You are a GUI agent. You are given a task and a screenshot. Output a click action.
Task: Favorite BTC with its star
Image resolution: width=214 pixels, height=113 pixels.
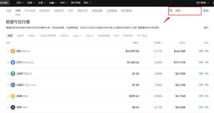[8, 51]
